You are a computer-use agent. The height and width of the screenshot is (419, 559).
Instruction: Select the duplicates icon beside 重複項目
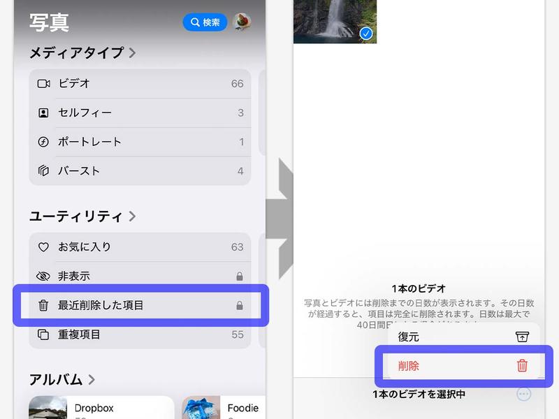tap(43, 335)
